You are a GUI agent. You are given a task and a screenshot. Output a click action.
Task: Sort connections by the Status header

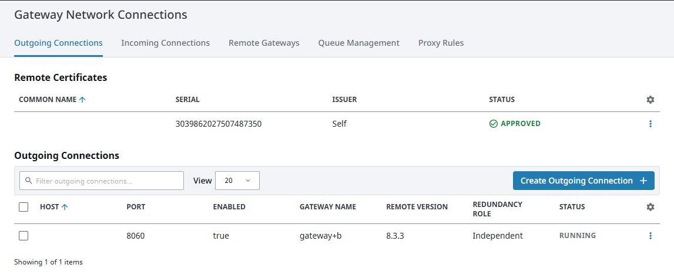tap(572, 207)
